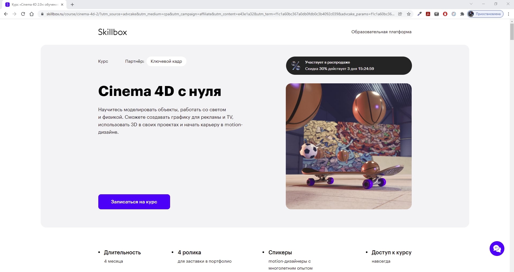View site security lock info
The image size is (514, 272).
[42, 14]
